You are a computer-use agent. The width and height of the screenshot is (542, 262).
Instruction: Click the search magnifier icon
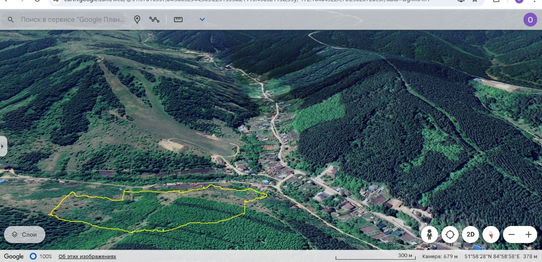coord(11,20)
